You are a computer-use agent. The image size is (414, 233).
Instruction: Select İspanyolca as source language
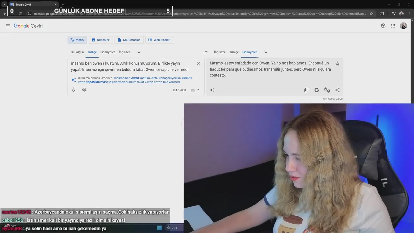(x=108, y=52)
